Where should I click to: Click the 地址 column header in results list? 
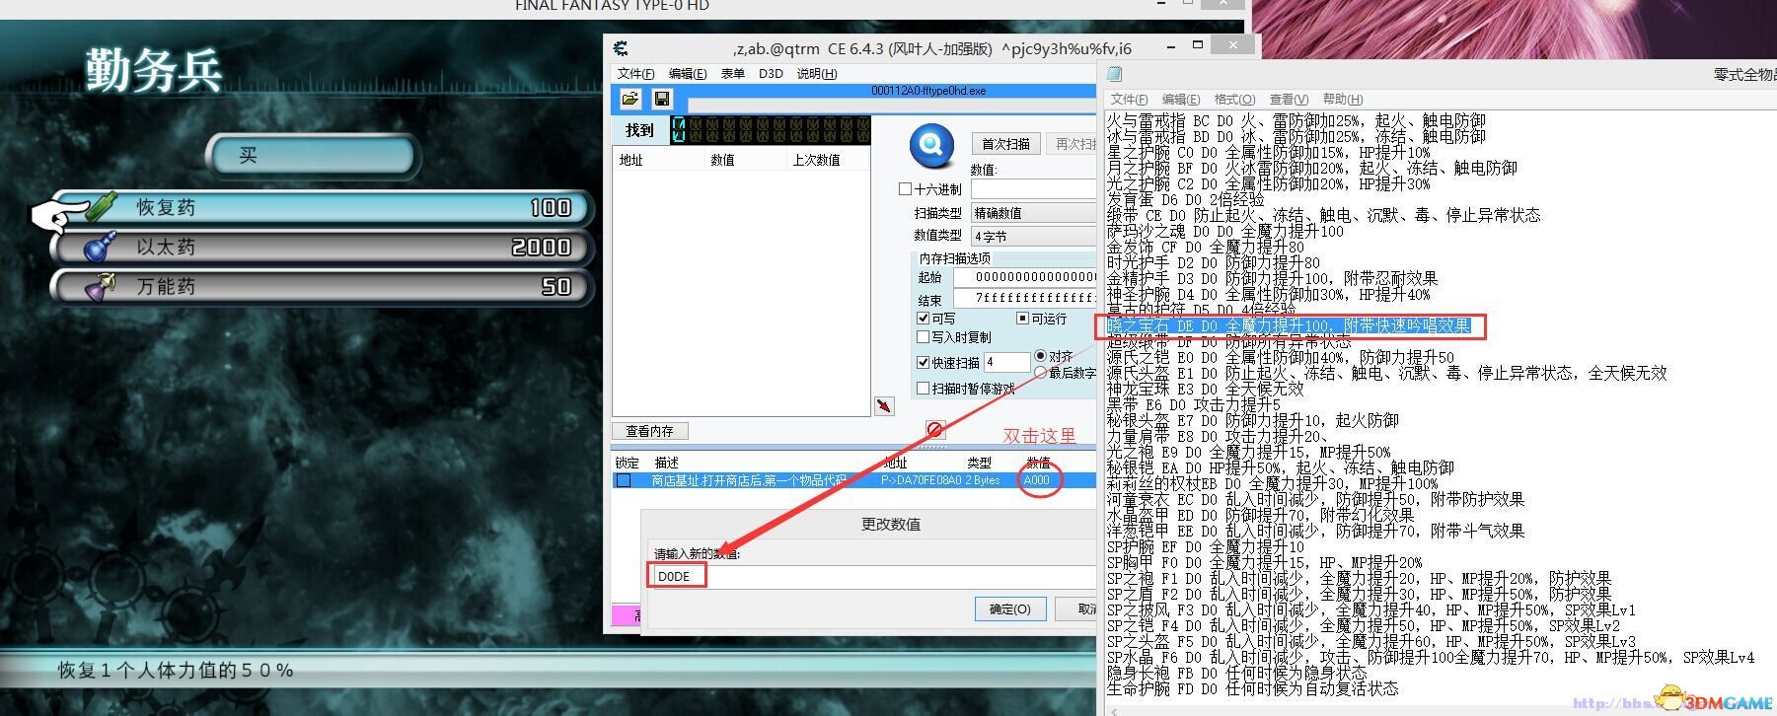click(658, 160)
